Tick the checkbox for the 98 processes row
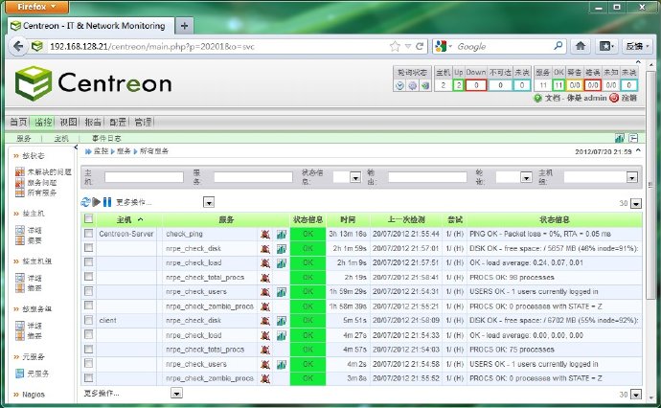 pos(88,277)
